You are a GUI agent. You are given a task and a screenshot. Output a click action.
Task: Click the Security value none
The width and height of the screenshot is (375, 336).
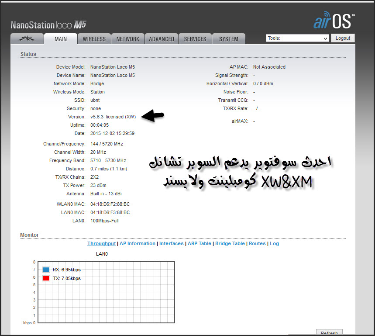click(96, 108)
